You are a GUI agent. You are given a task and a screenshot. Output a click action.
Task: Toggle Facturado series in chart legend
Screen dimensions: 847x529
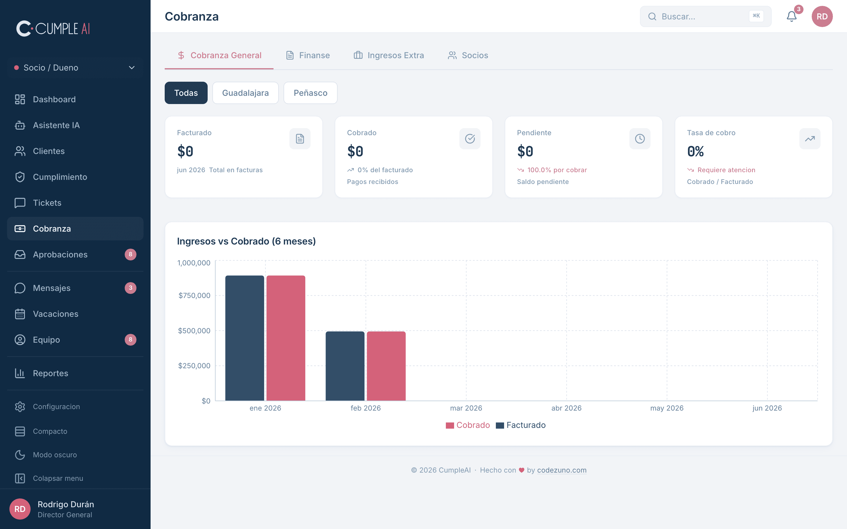point(521,425)
